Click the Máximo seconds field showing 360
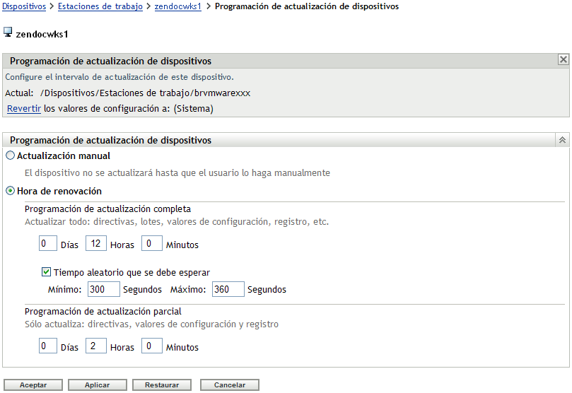Image resolution: width=572 pixels, height=393 pixels. pyautogui.click(x=228, y=289)
